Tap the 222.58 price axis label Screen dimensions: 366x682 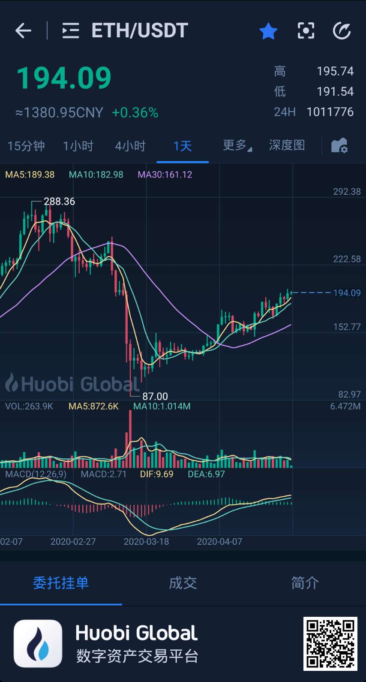coord(347,259)
